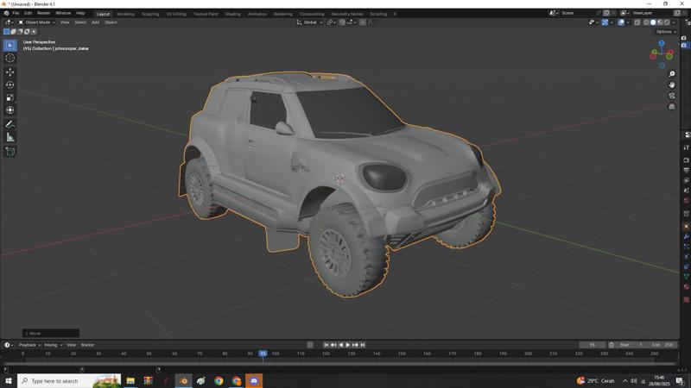Open the pivot point dropdown
The image size is (691, 388).
(331, 22)
